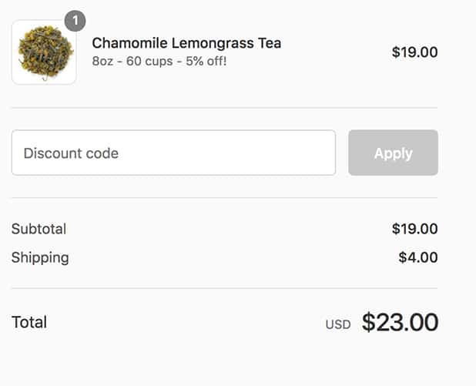Image resolution: width=476 pixels, height=386 pixels.
Task: Click the Subtotal amount of $19.00
Action: click(414, 229)
